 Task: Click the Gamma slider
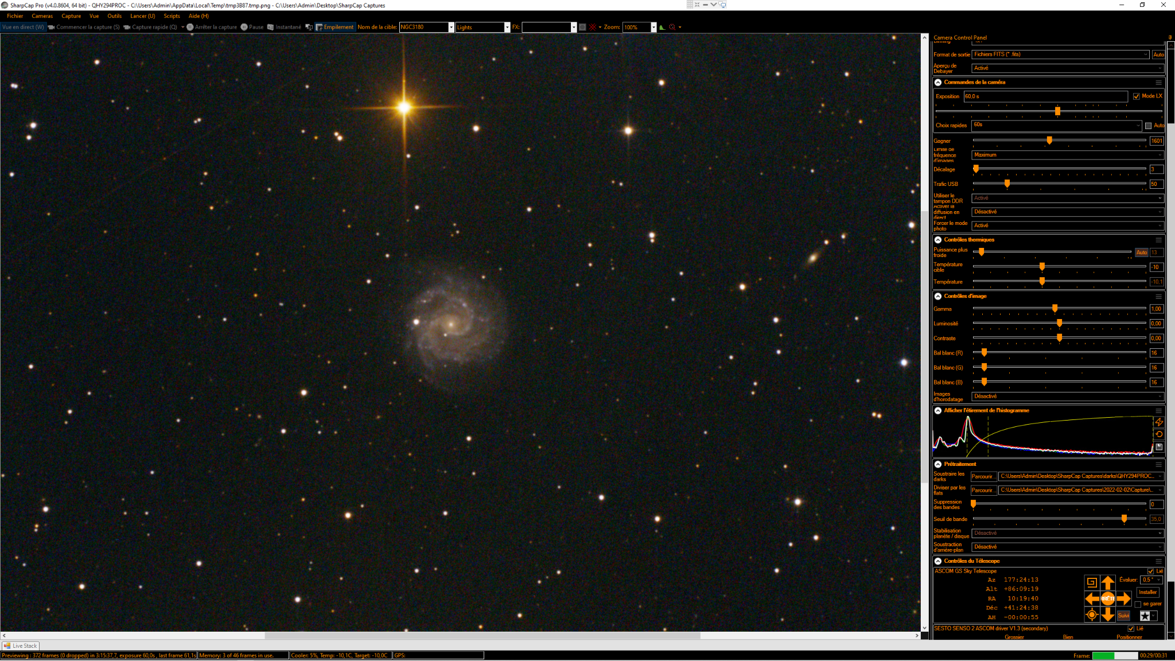click(x=1059, y=309)
